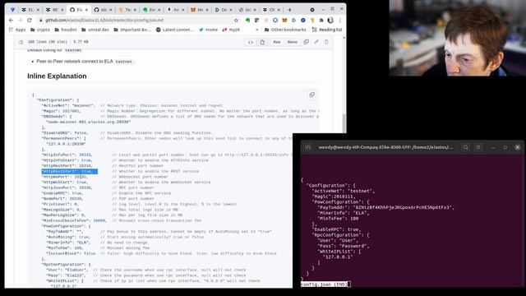Open Evernote green elephant extension icon
This screenshot has height=296, width=526.
[247, 20]
